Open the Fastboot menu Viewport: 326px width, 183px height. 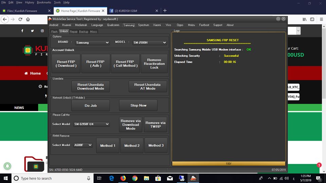pyautogui.click(x=204, y=25)
